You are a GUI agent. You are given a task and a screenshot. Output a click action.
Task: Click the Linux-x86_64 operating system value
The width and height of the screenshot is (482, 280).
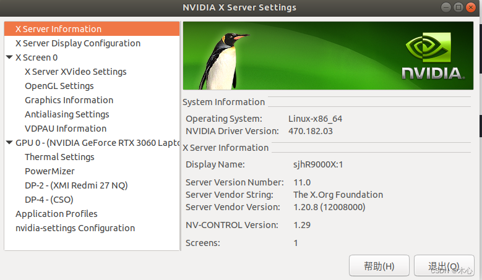click(x=315, y=119)
